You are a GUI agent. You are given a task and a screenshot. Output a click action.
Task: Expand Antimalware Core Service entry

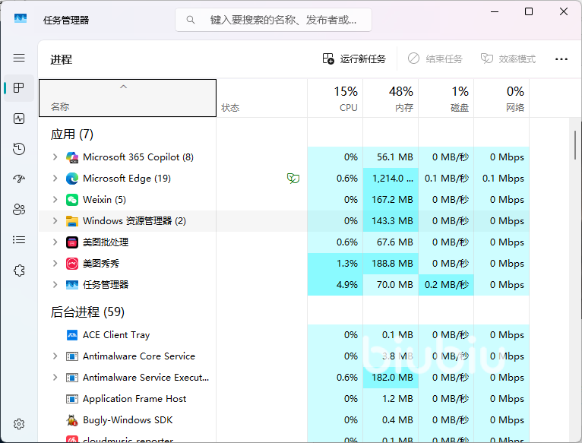coord(55,356)
